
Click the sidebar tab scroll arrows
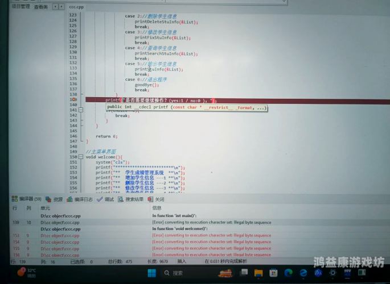click(58, 7)
